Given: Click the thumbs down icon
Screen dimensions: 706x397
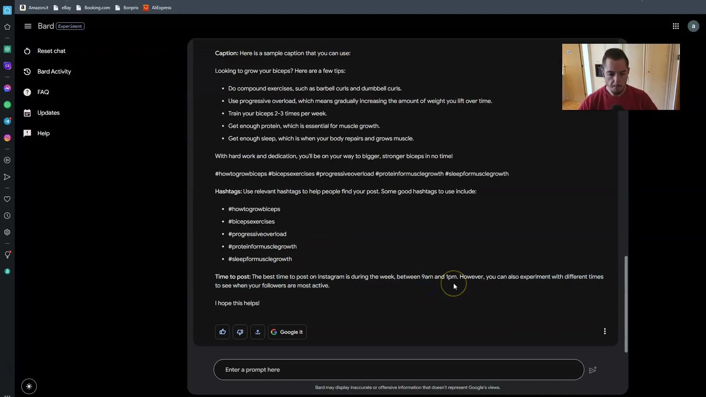Looking at the screenshot, I should 240,332.
